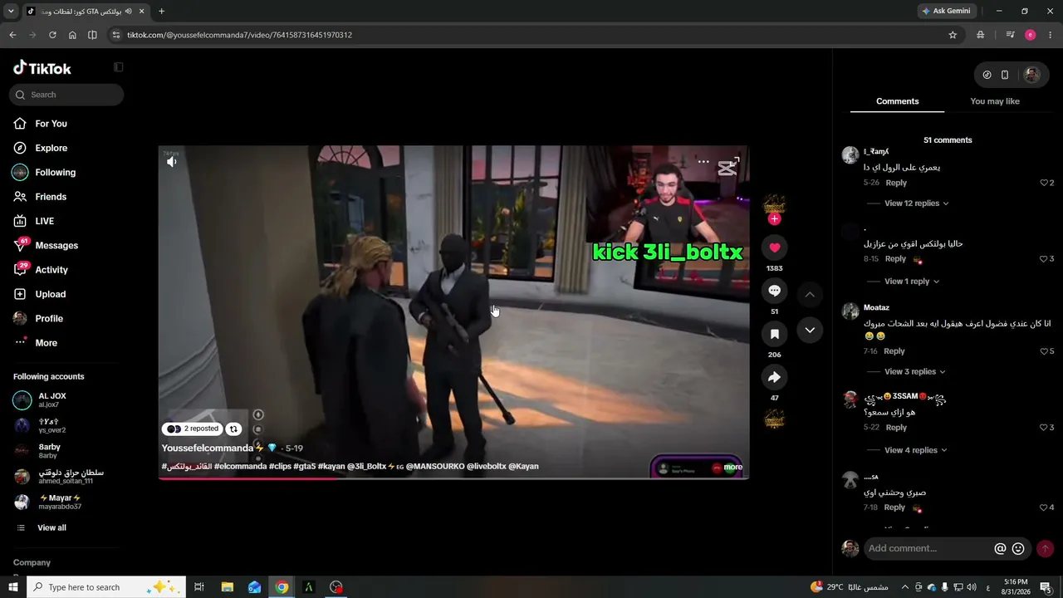
Task: Mute the video sound
Action: pos(171,161)
